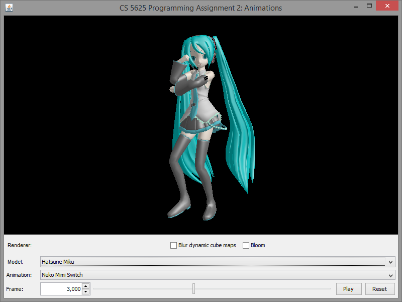This screenshot has width=402, height=302.
Task: Click the Java application icon in title bar
Action: pyautogui.click(x=9, y=8)
